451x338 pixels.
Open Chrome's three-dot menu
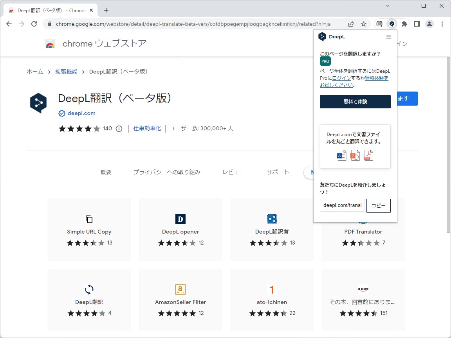click(x=442, y=24)
